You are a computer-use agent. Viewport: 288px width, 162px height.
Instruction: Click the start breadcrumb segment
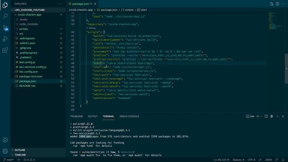click(142, 10)
